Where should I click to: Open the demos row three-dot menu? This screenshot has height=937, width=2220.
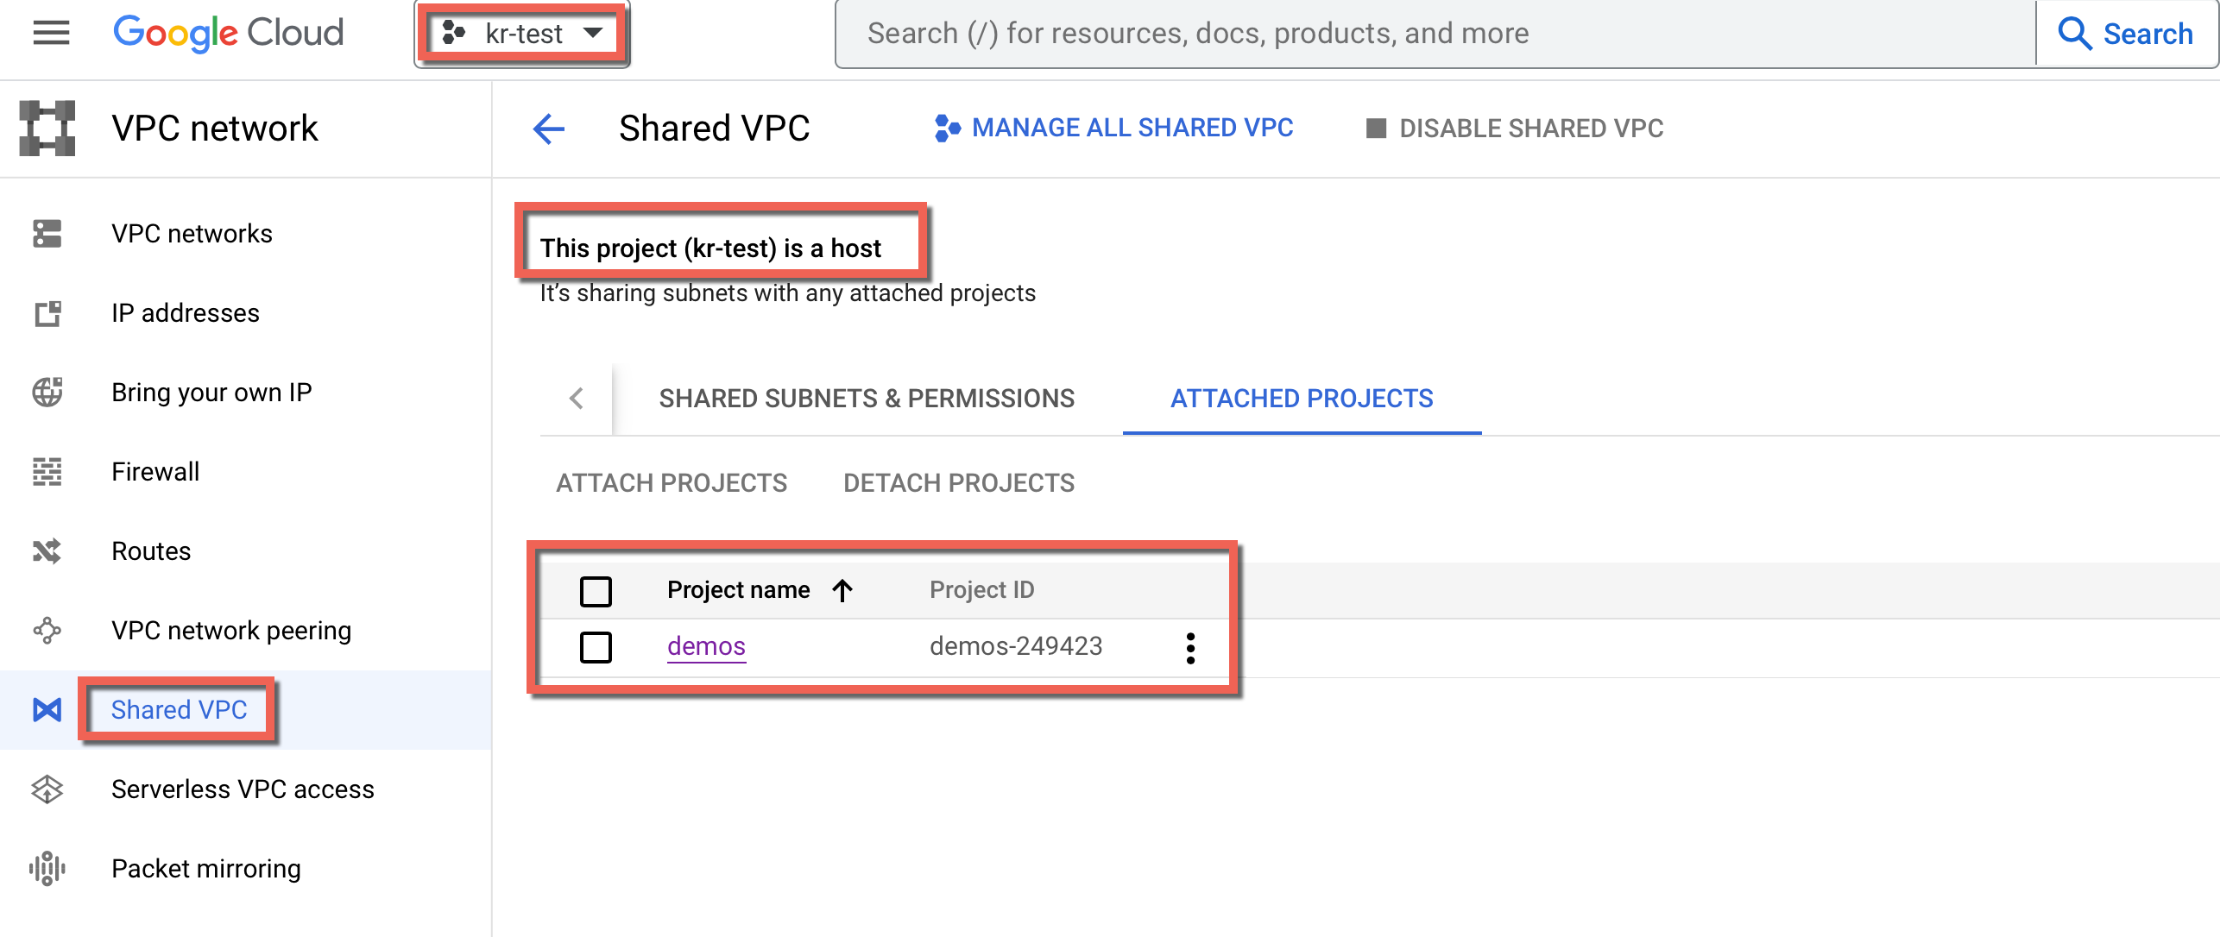point(1190,648)
